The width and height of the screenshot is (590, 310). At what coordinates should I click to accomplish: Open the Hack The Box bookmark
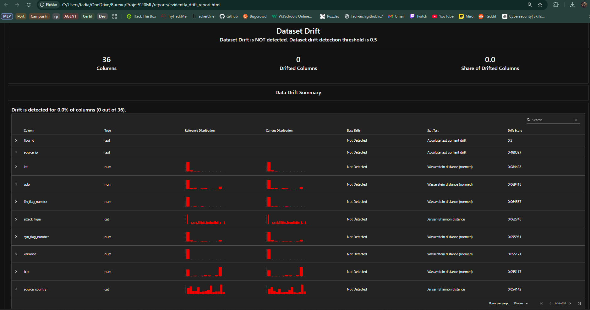point(141,16)
